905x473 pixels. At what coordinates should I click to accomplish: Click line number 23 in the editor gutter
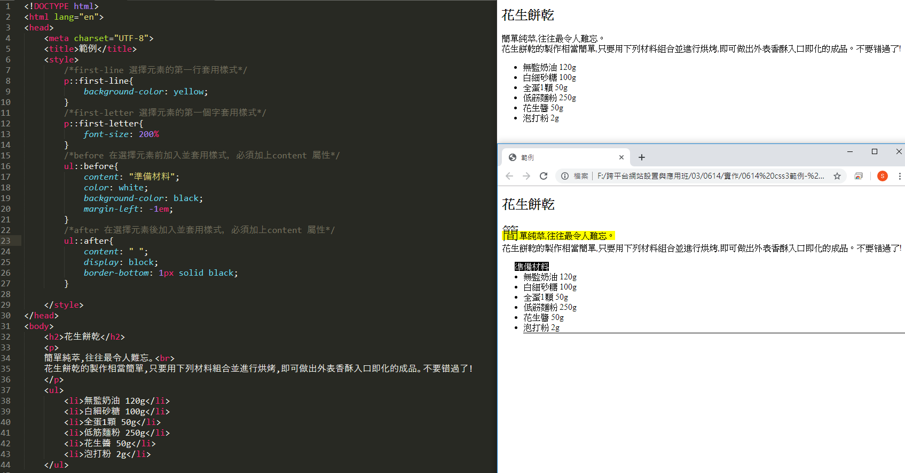pyautogui.click(x=6, y=240)
